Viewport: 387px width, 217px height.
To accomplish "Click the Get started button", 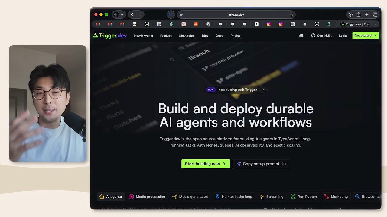I will (366, 36).
